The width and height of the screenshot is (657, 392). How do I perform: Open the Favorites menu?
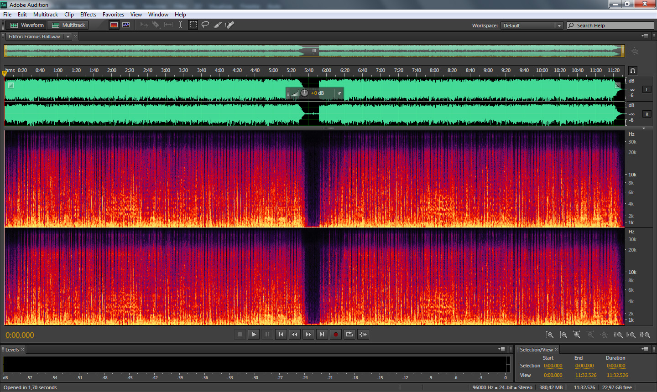click(113, 15)
